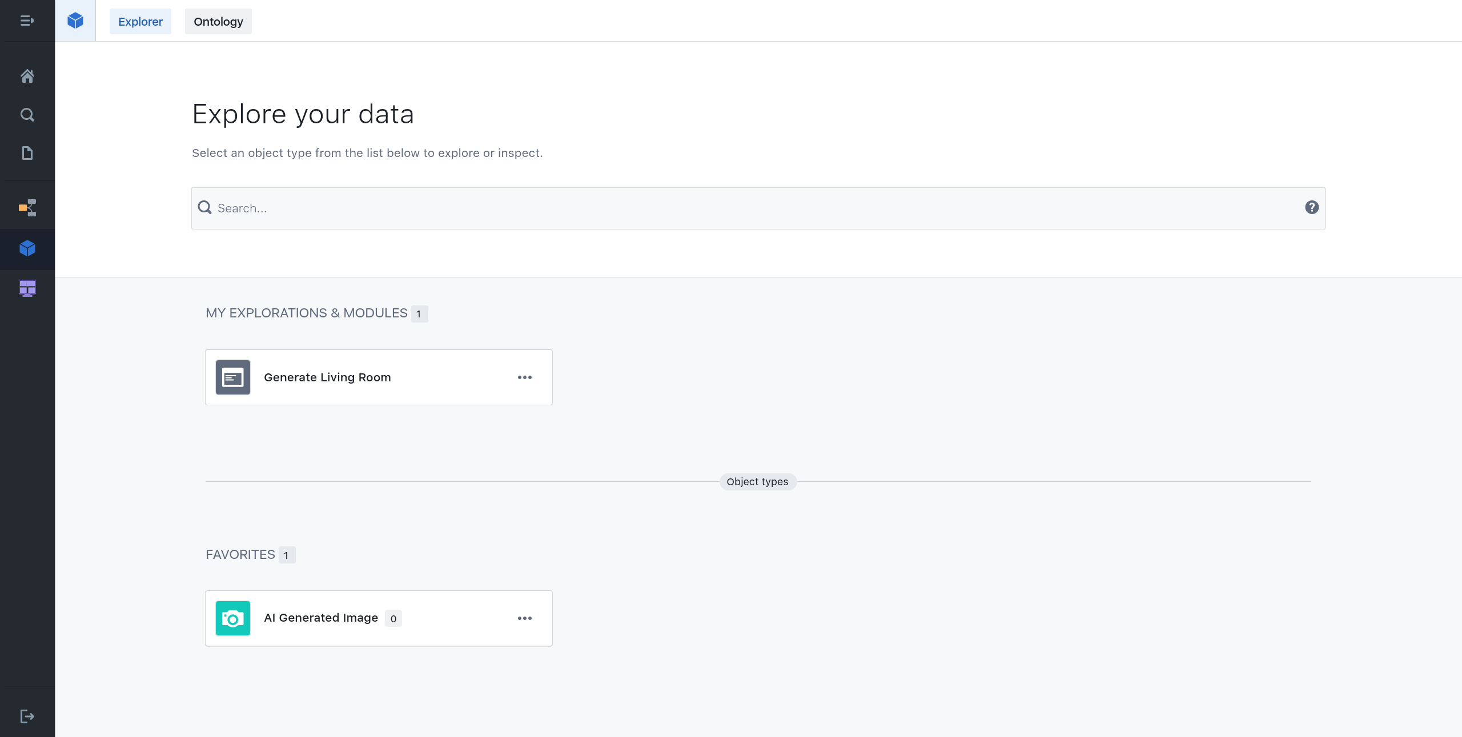Click the blue cube app logo in header
Image resolution: width=1462 pixels, height=737 pixels.
75,21
